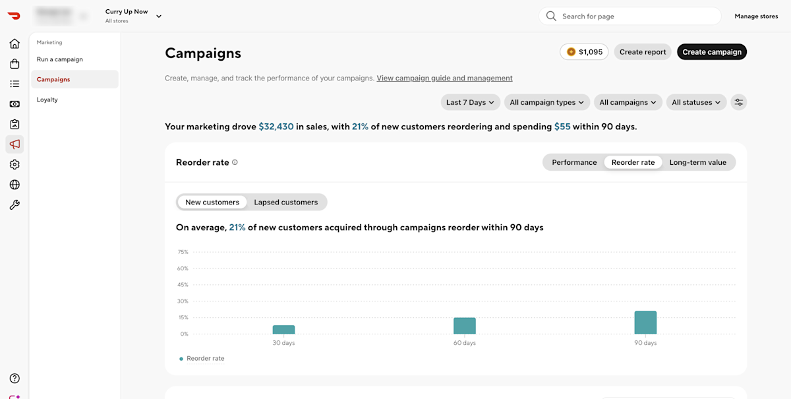
Task: Open the All campaign types dropdown
Action: coord(547,102)
